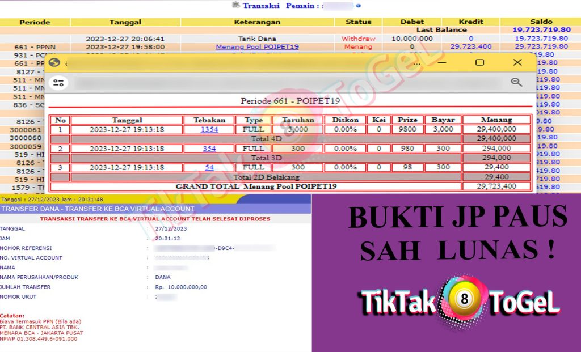Click the magnifier zoom icon in the popup

(x=516, y=82)
